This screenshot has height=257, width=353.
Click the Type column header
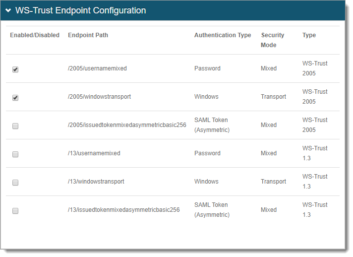tap(309, 35)
